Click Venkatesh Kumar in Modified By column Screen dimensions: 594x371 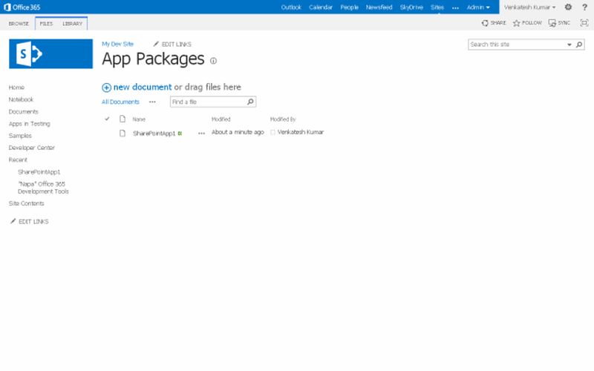(301, 132)
